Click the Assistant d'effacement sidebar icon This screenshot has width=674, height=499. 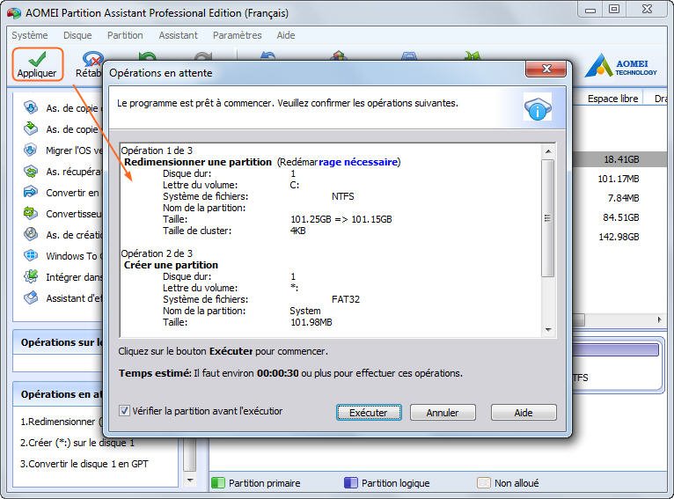(x=31, y=297)
